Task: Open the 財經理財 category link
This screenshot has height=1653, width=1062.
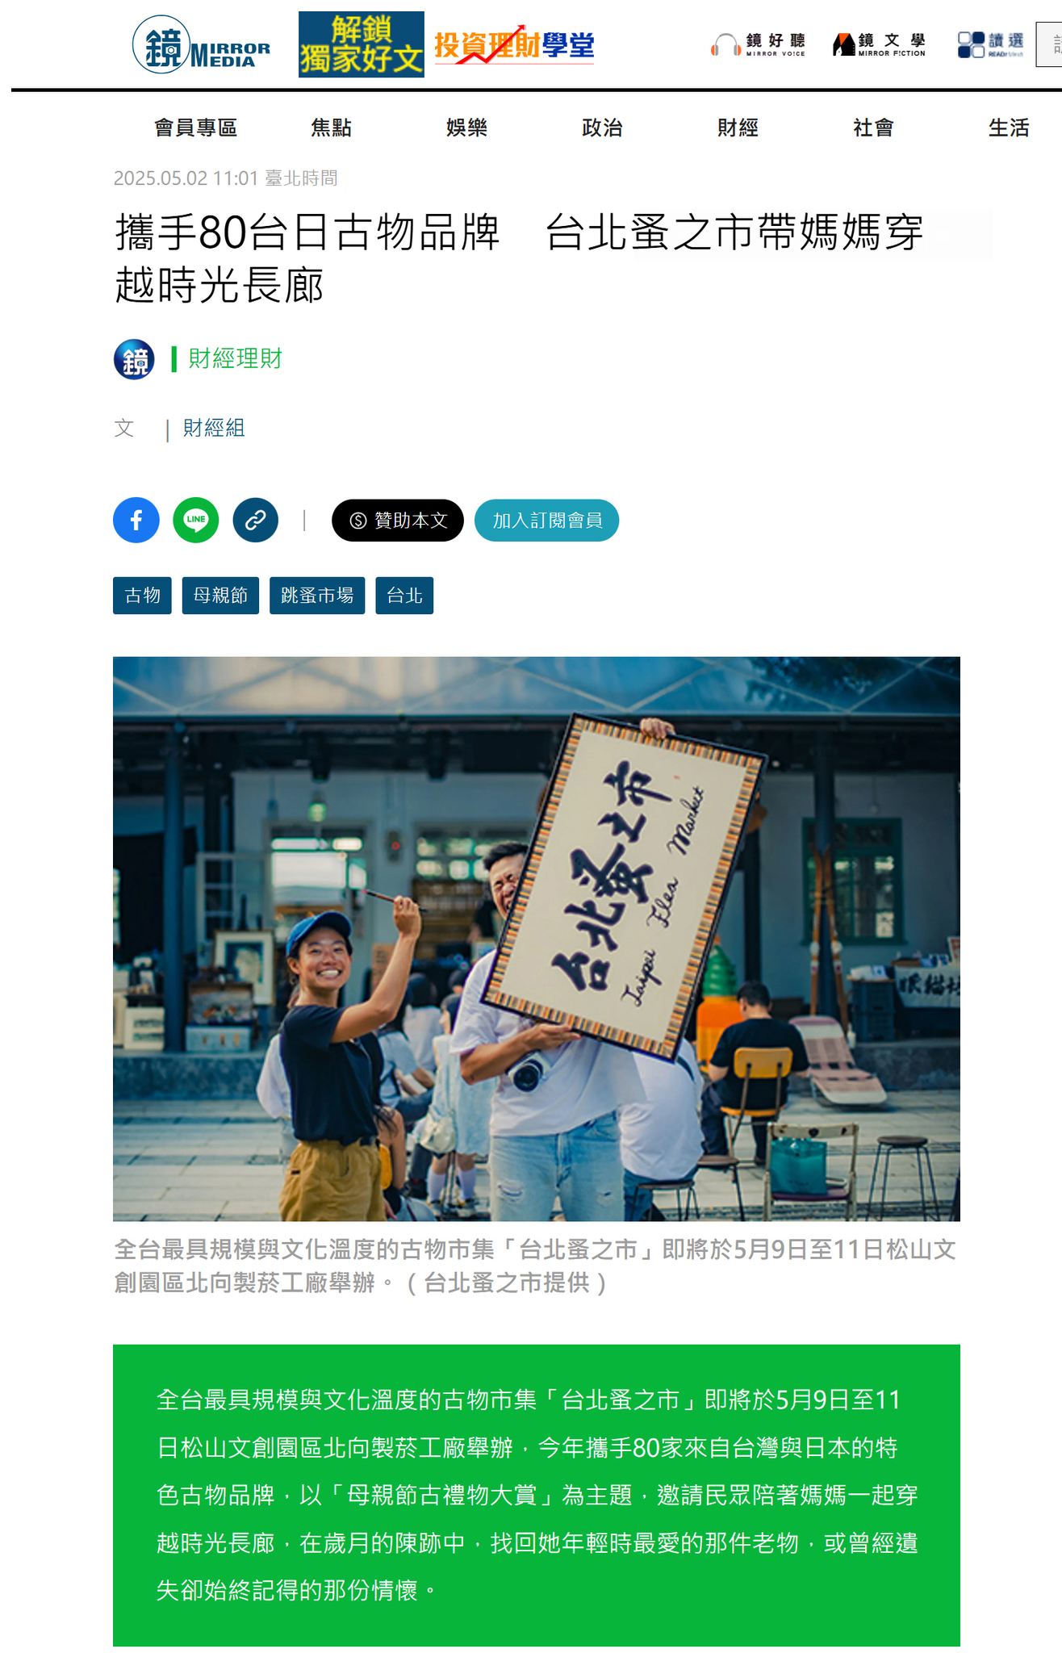Action: 235,358
